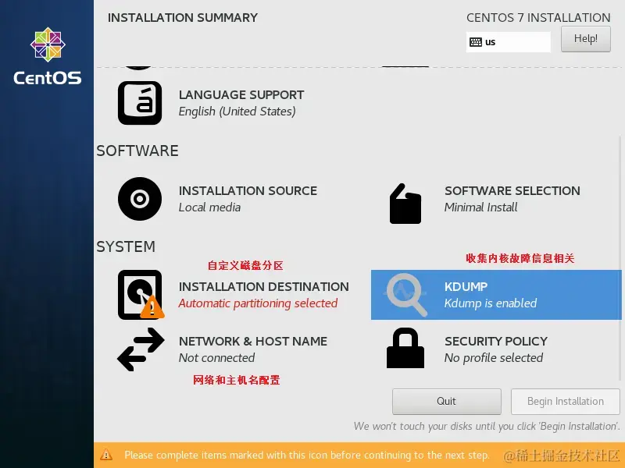
Task: Click the Installation Destination hard disk icon
Action: point(141,295)
